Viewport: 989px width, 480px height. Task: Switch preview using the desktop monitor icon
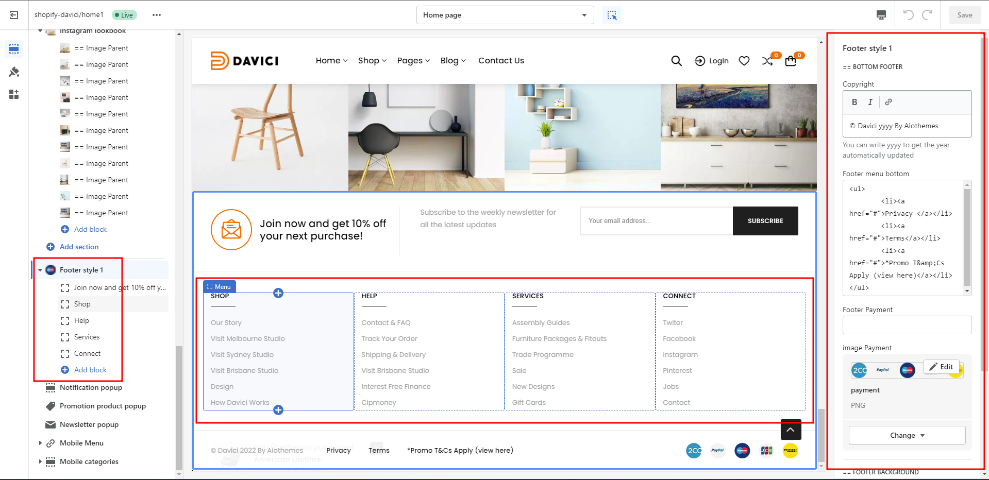(881, 15)
